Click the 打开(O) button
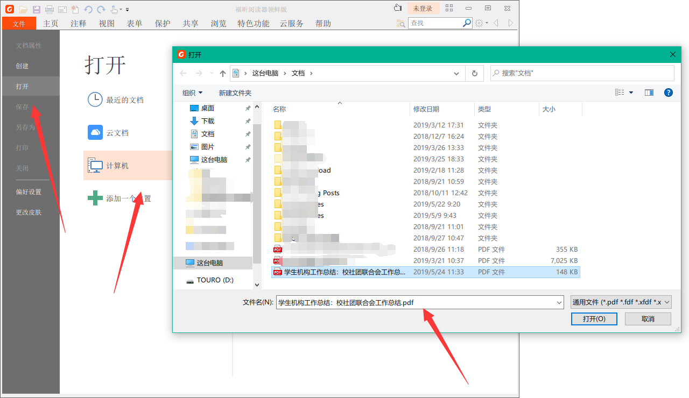The image size is (689, 398). click(x=594, y=319)
